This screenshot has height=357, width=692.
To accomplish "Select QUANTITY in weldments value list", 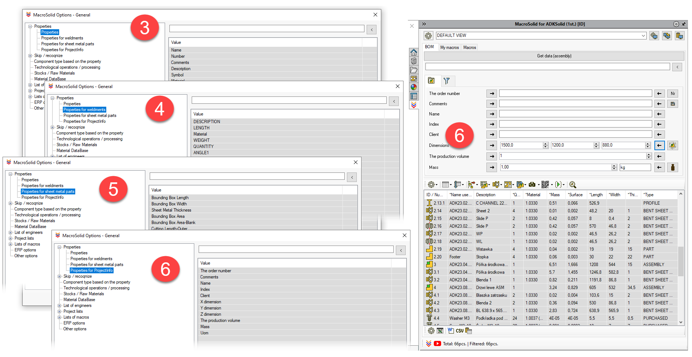I will [x=296, y=147].
